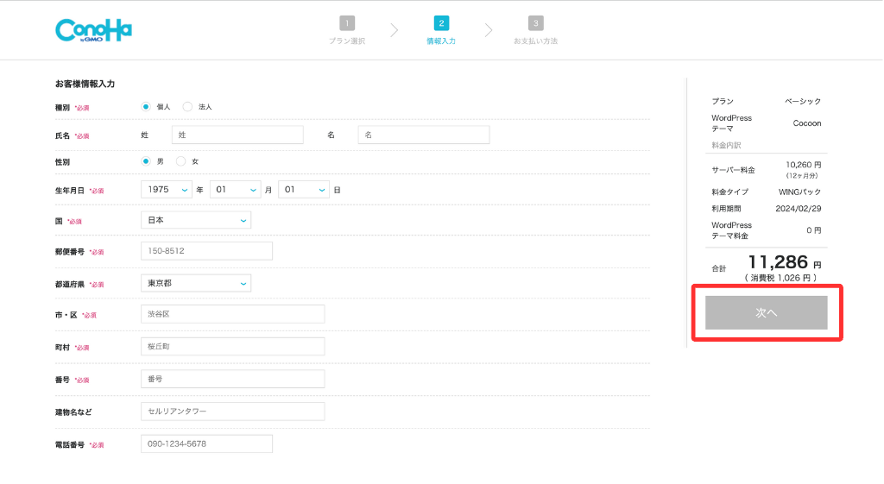Click the 消費税 1,026 円 text
Viewport: 884px width, 484px height.
click(780, 278)
